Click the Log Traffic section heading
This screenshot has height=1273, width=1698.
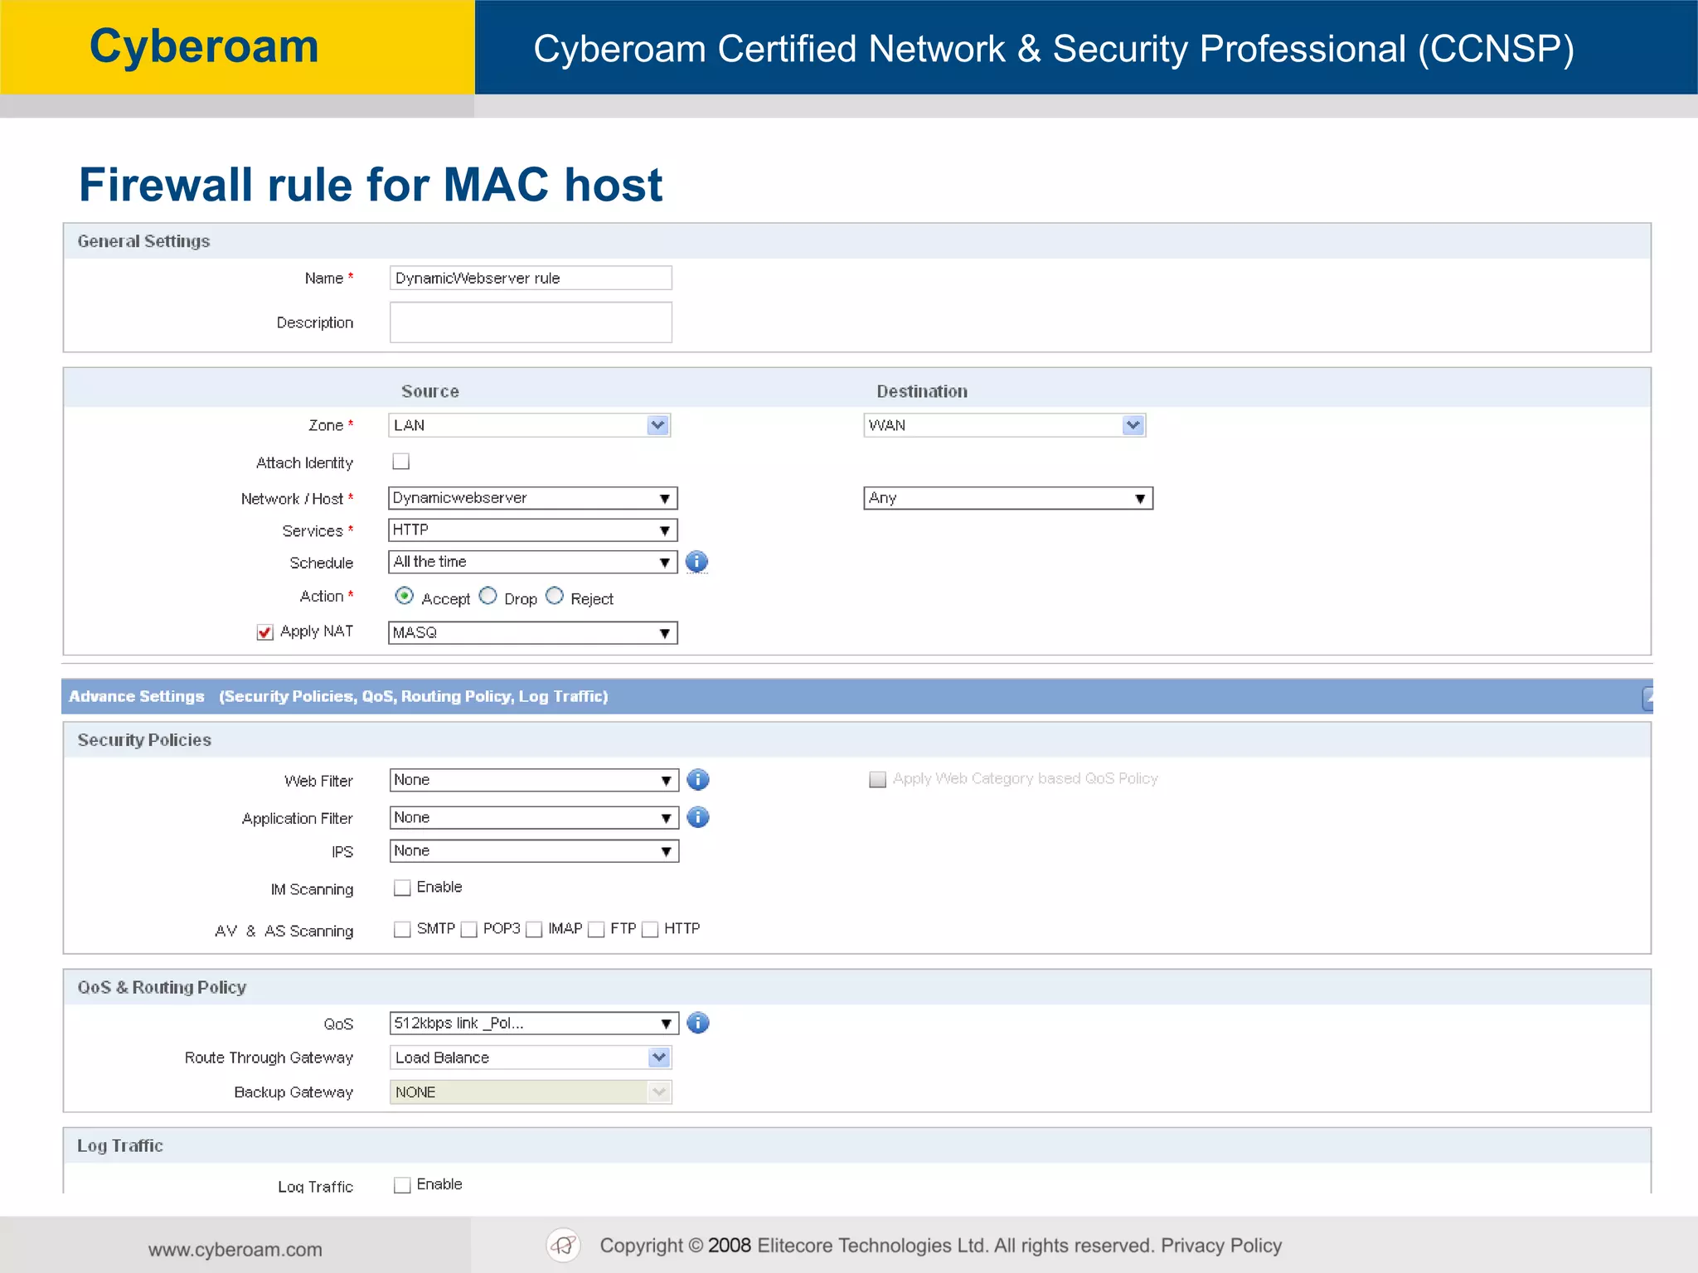pos(120,1145)
